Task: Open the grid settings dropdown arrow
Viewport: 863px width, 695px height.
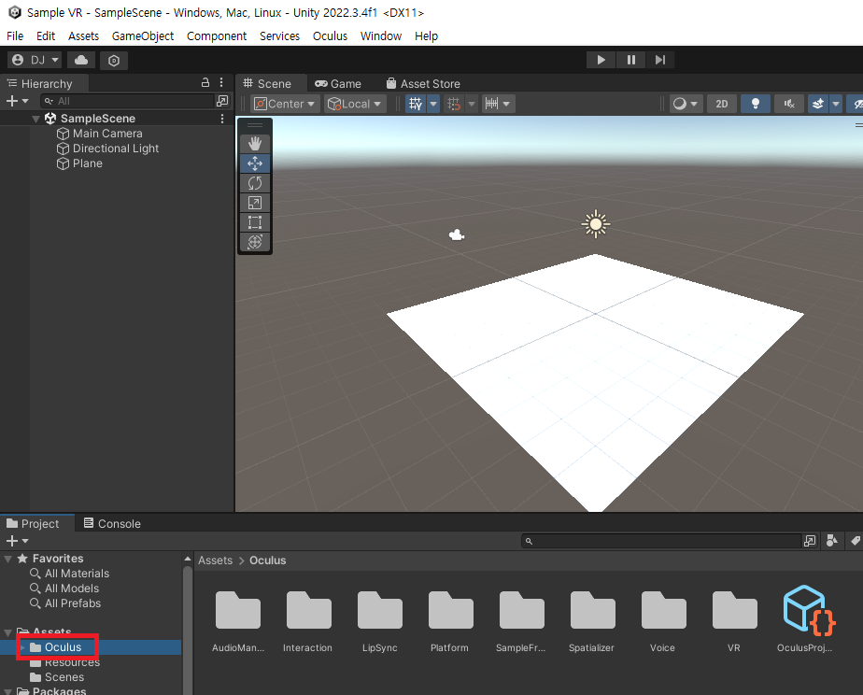Action: coord(433,104)
